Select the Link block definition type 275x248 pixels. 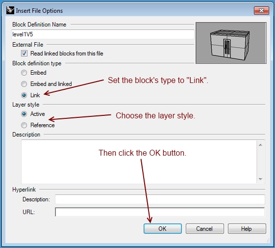coord(24,95)
